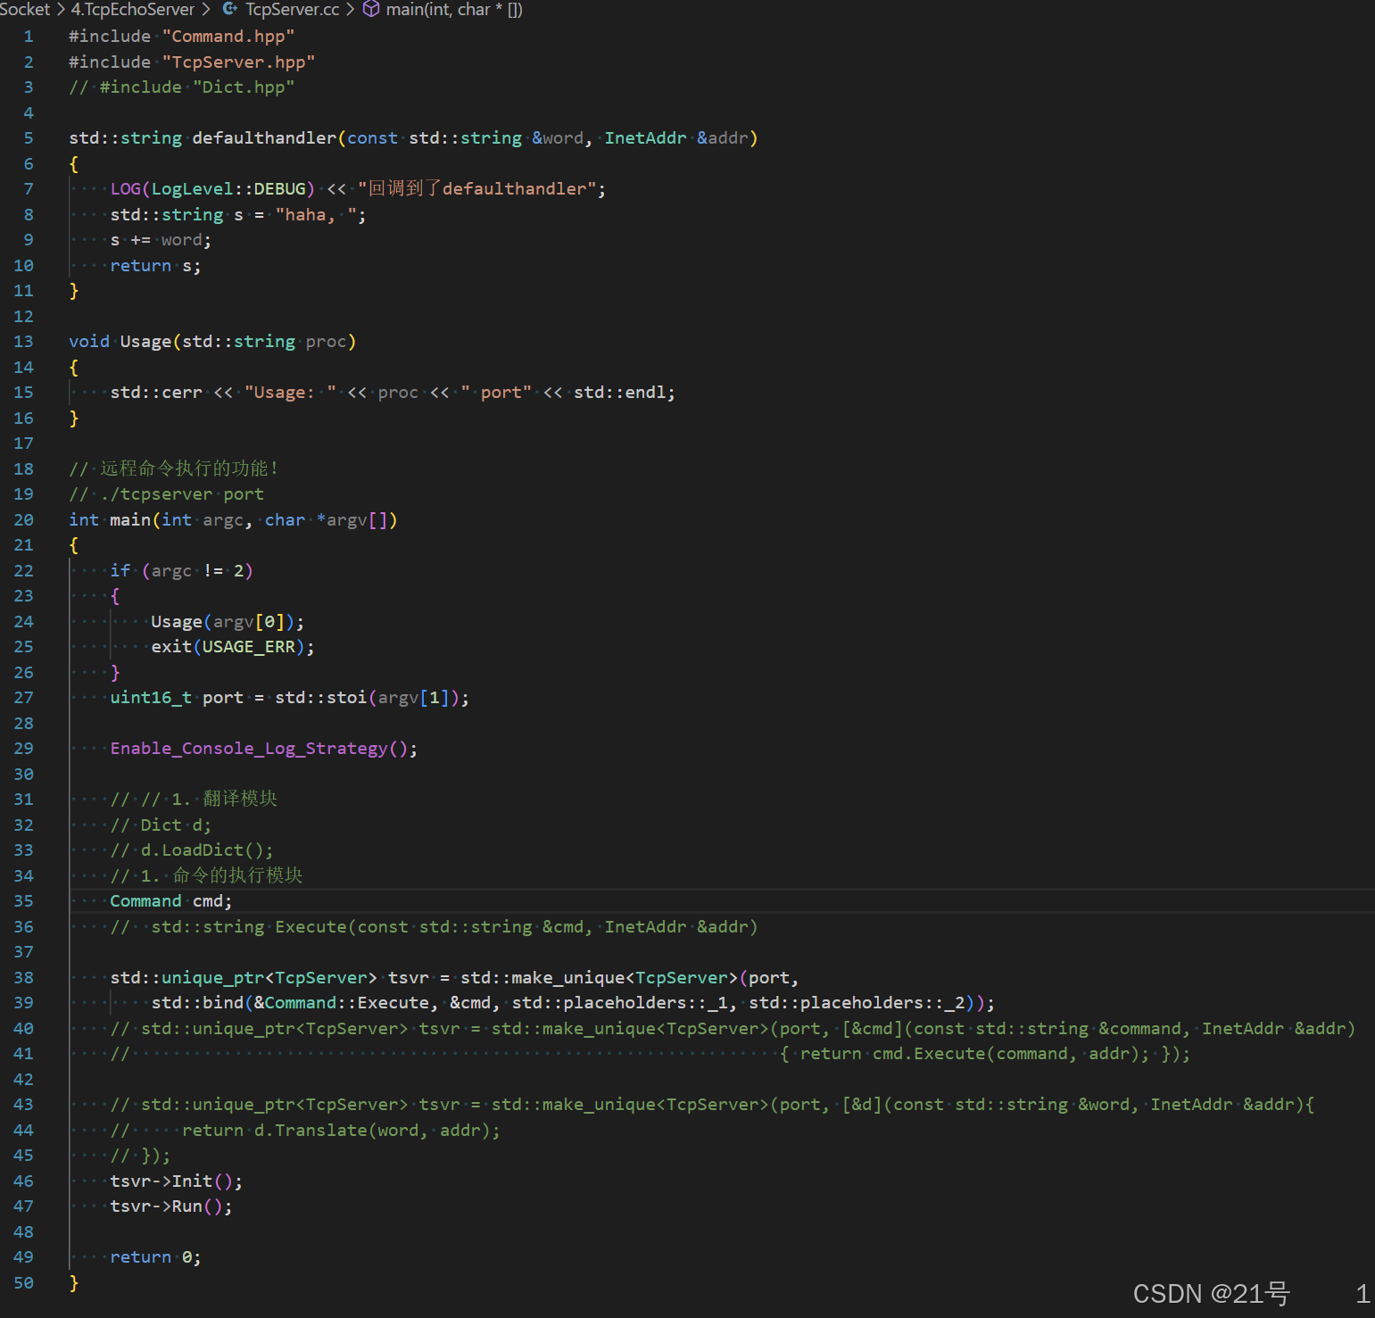The width and height of the screenshot is (1375, 1318).
Task: Click line number 20 in the gutter
Action: (24, 520)
